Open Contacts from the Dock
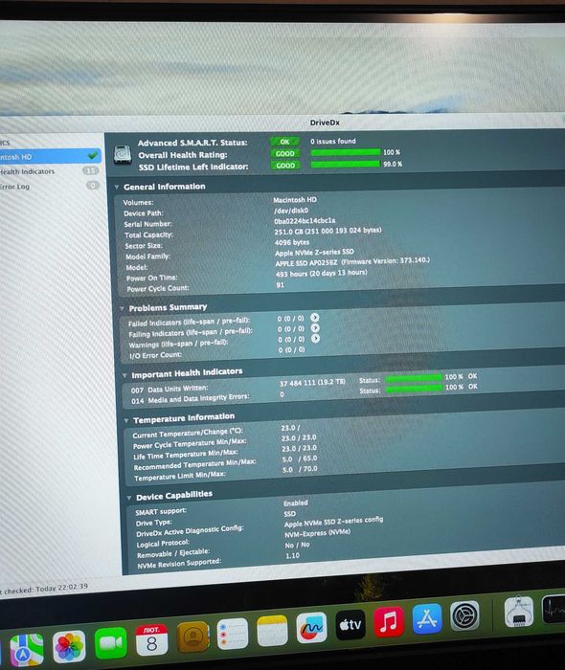This screenshot has height=670, width=565. click(x=192, y=636)
